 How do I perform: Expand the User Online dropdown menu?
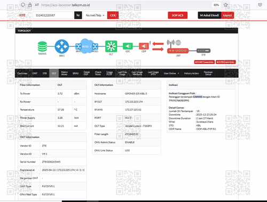coord(171,73)
